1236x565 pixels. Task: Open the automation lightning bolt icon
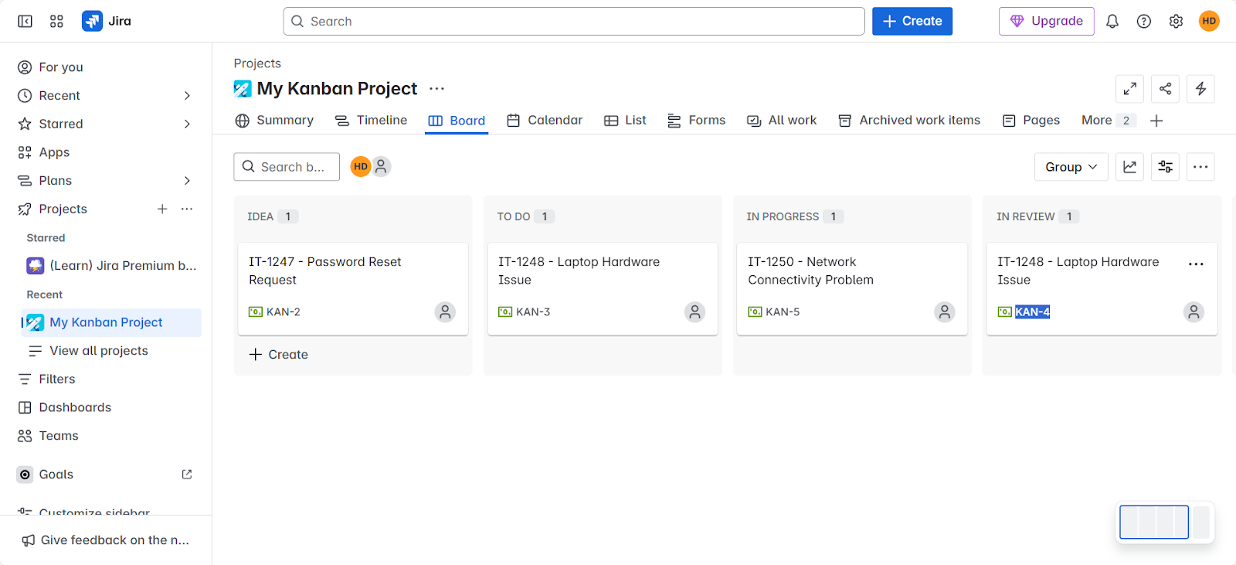1200,89
